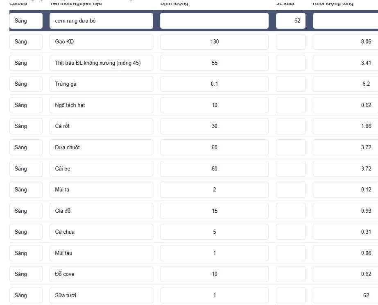The height and width of the screenshot is (305, 378).
Task: Click the Sáng meal field for Mùi tàu
Action: coord(26,253)
